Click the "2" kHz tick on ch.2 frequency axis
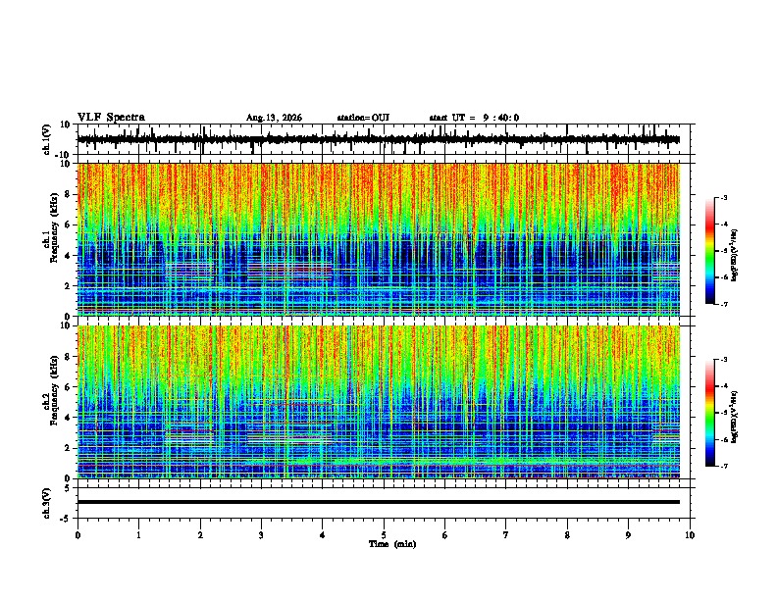777x600 pixels. point(69,448)
